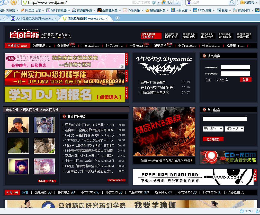This screenshot has width=260, height=215.
Task: Open the 中文CLUB menu item
Action: 90,46
